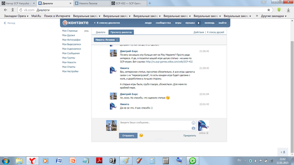
Task: Expand the Закладки Opera bookmarks folder
Action: 16,16
